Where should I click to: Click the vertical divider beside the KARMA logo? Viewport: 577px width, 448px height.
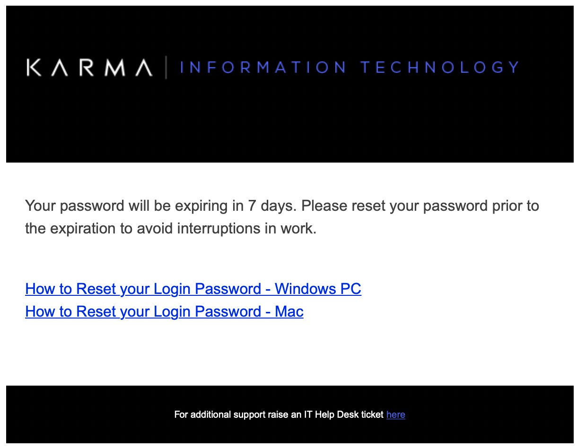tap(166, 68)
